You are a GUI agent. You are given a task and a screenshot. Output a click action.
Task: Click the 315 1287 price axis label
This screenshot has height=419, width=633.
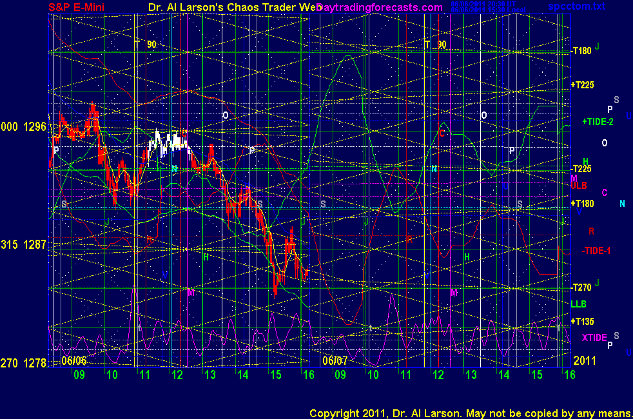pyautogui.click(x=23, y=244)
